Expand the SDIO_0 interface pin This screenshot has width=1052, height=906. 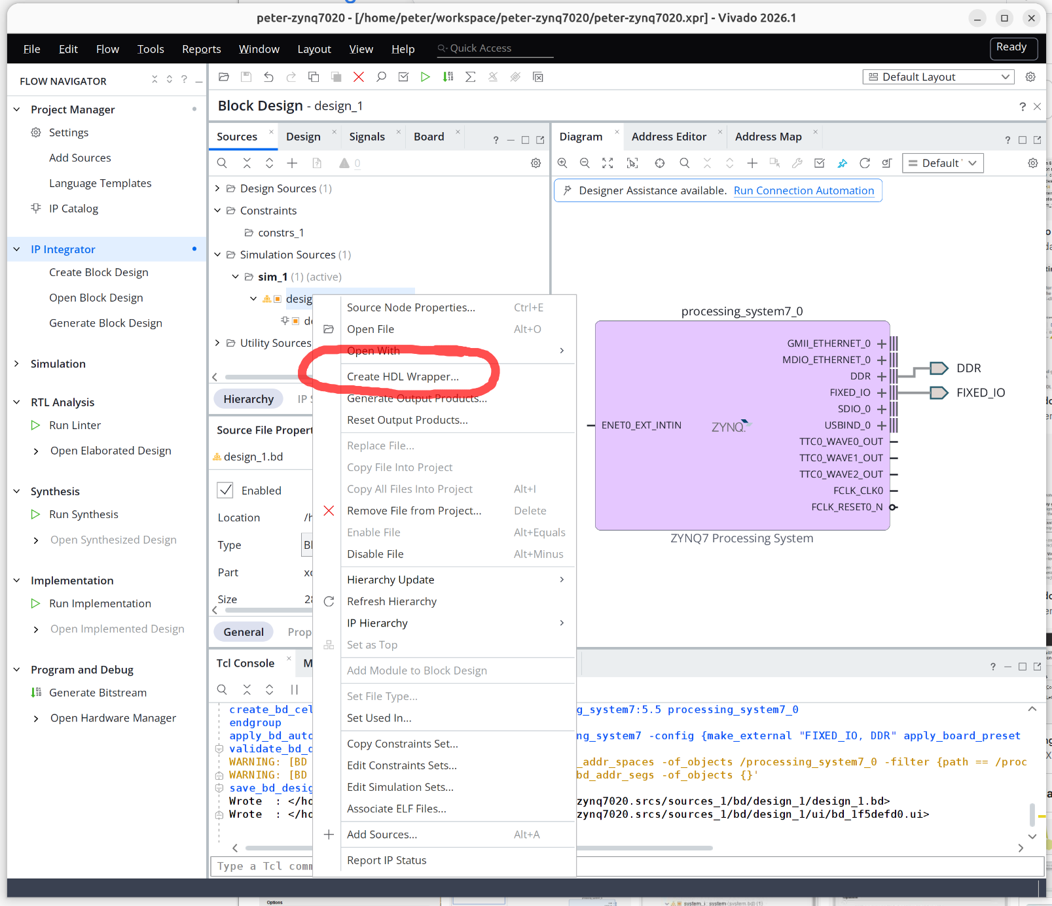(x=882, y=409)
